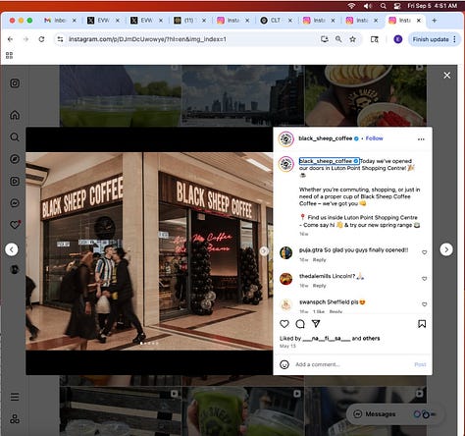Open the Meta apps icon in sidebar

point(15,418)
